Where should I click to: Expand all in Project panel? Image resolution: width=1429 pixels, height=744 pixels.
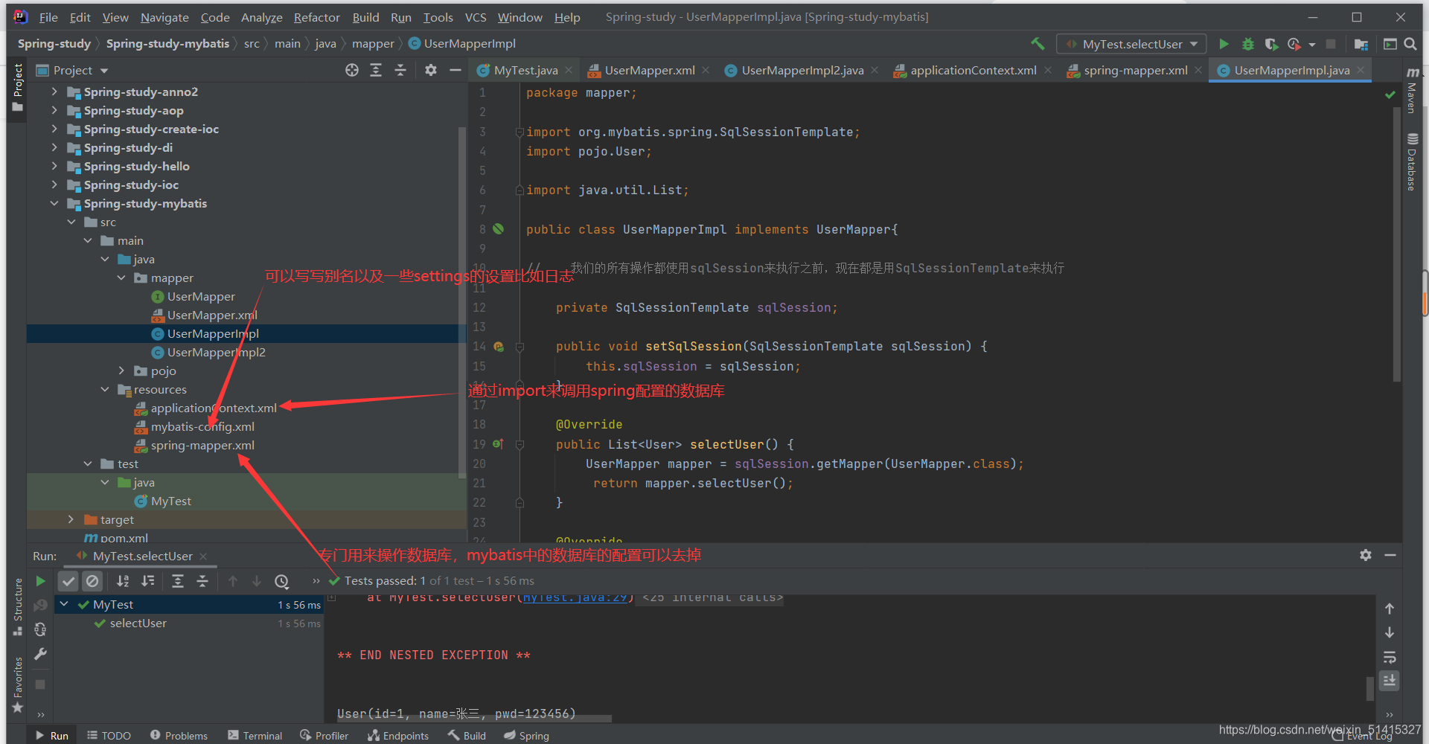click(x=376, y=70)
